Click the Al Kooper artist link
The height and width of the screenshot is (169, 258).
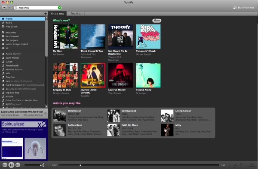click(141, 93)
